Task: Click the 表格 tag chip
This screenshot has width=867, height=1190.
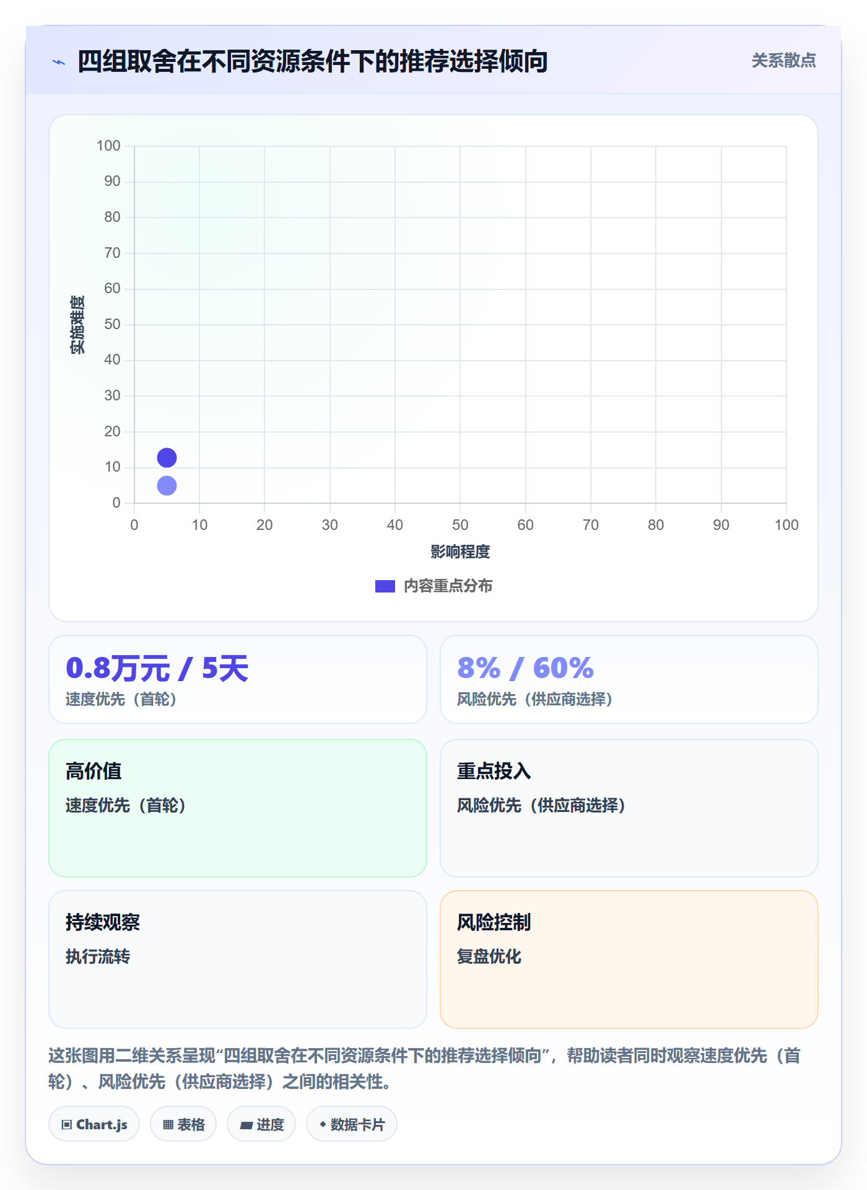Action: point(183,1124)
